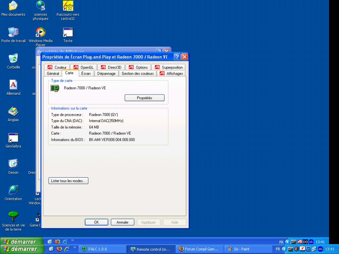Show more quick launch items in remote taskbar

click(73, 240)
